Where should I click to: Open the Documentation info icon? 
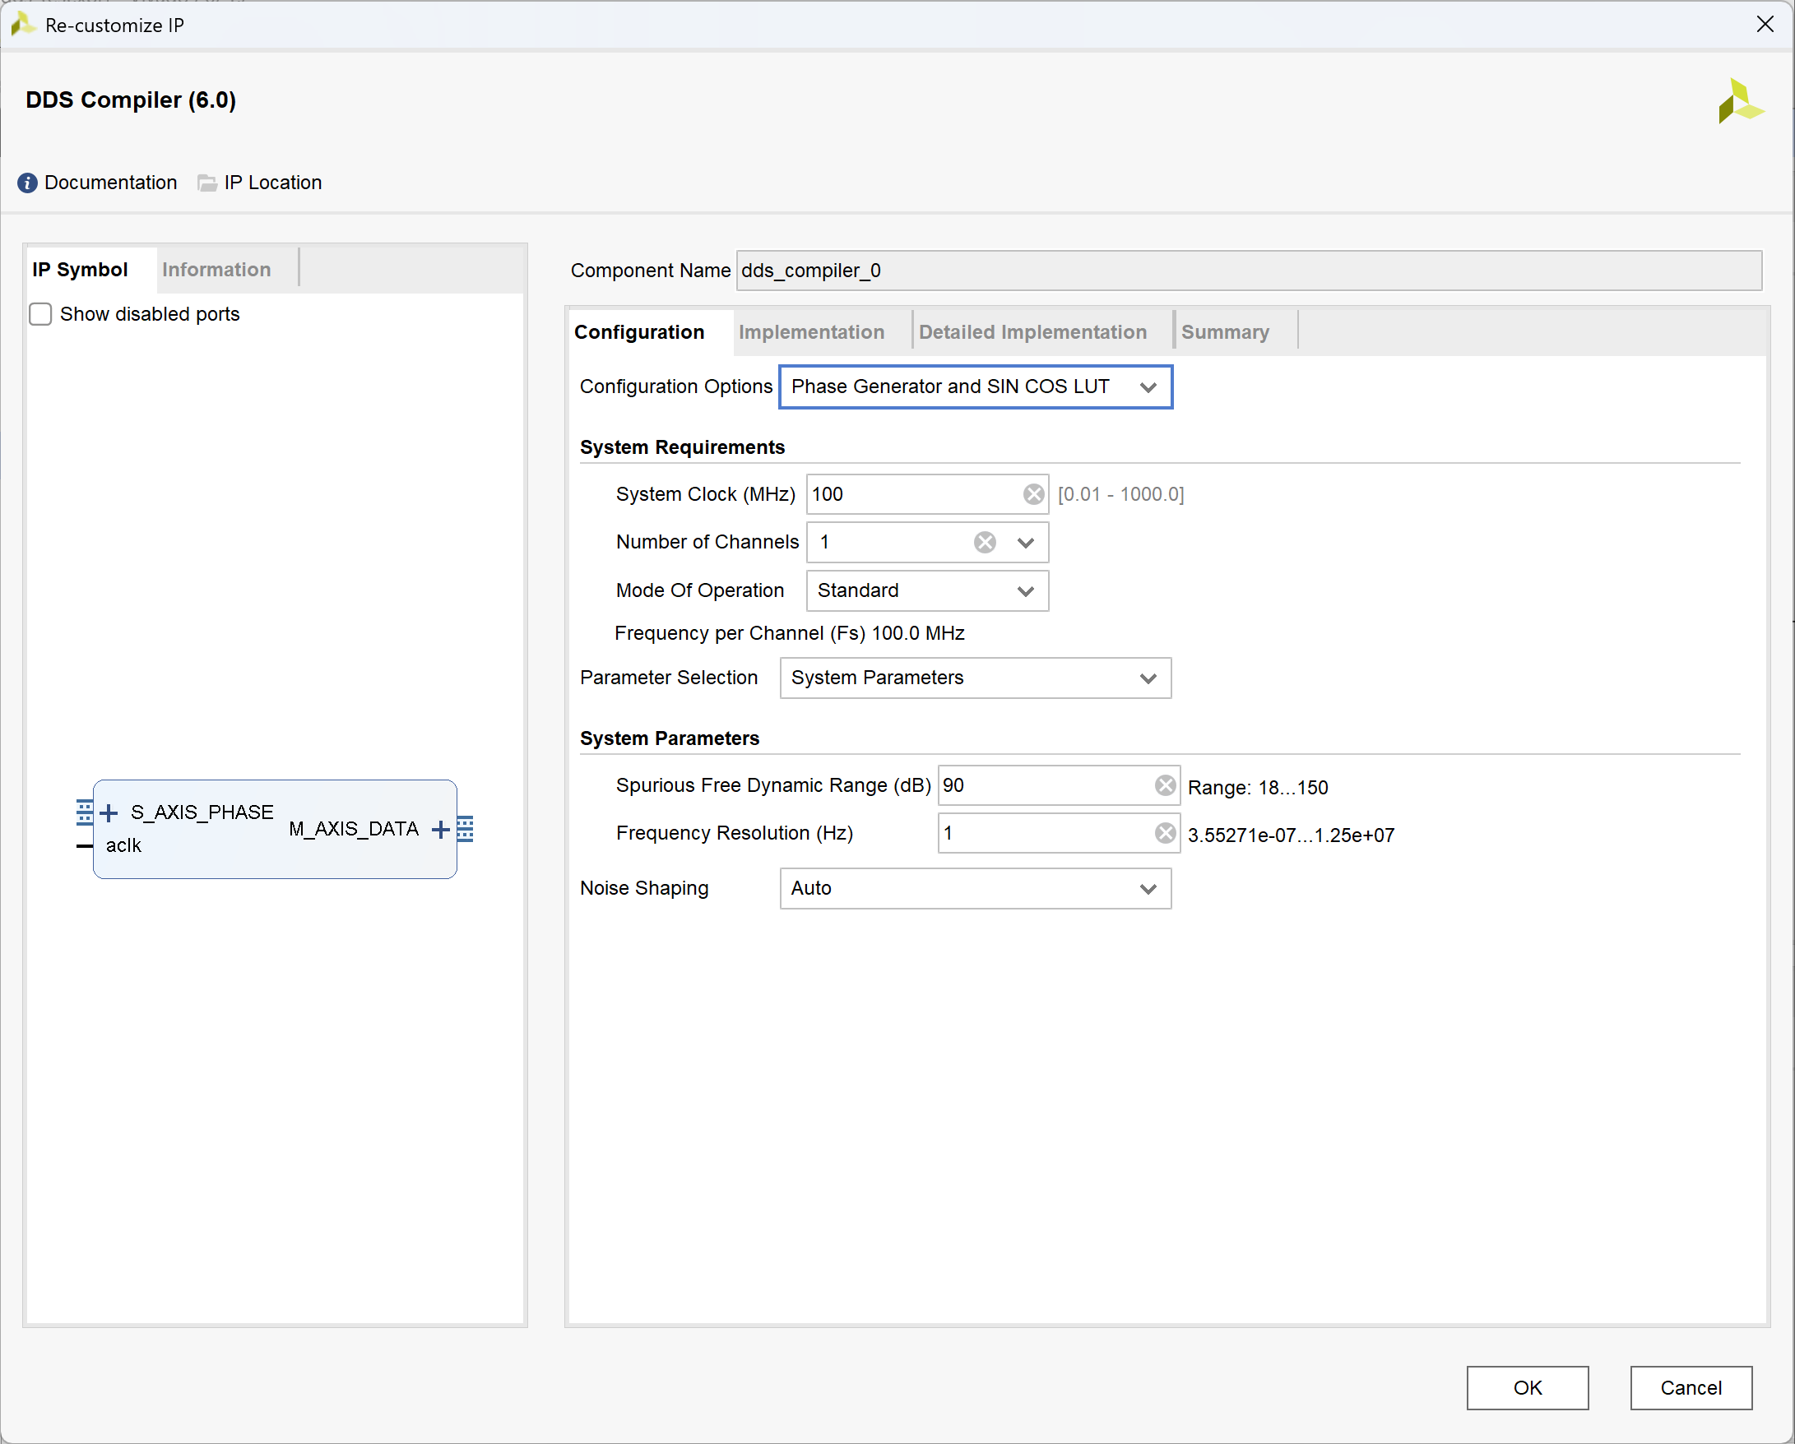(x=26, y=183)
